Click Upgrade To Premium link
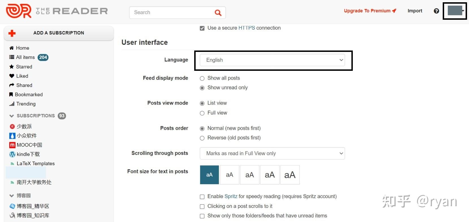This screenshot has height=222, width=469. [370, 11]
